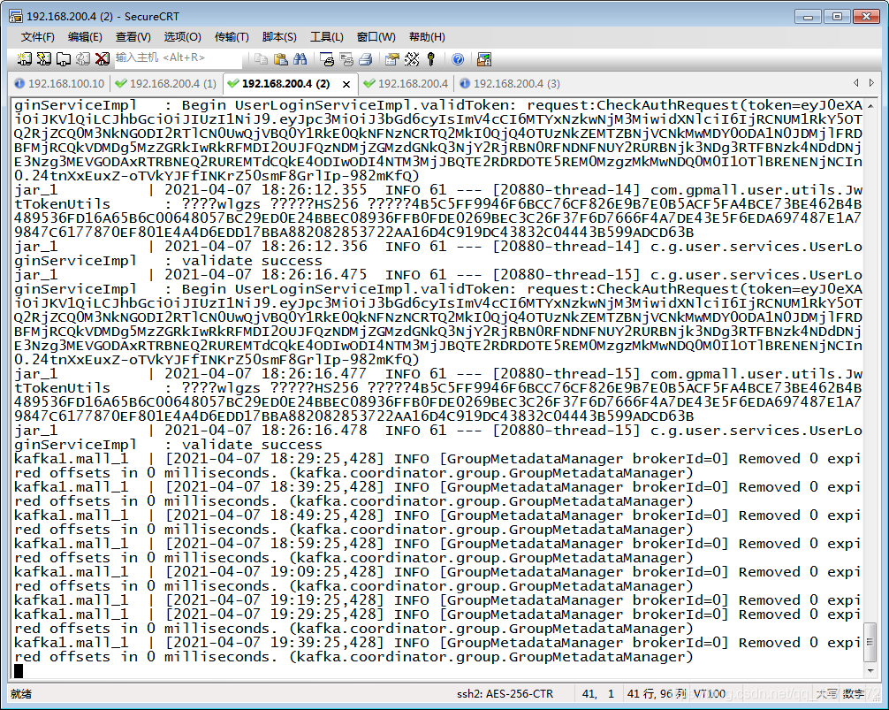Viewport: 889px width, 710px height.
Task: Open the 工具(L) menu
Action: pos(327,37)
